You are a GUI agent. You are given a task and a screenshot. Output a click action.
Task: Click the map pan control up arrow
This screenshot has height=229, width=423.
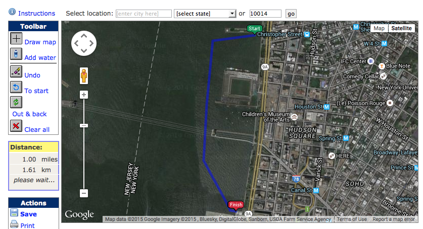(x=84, y=35)
